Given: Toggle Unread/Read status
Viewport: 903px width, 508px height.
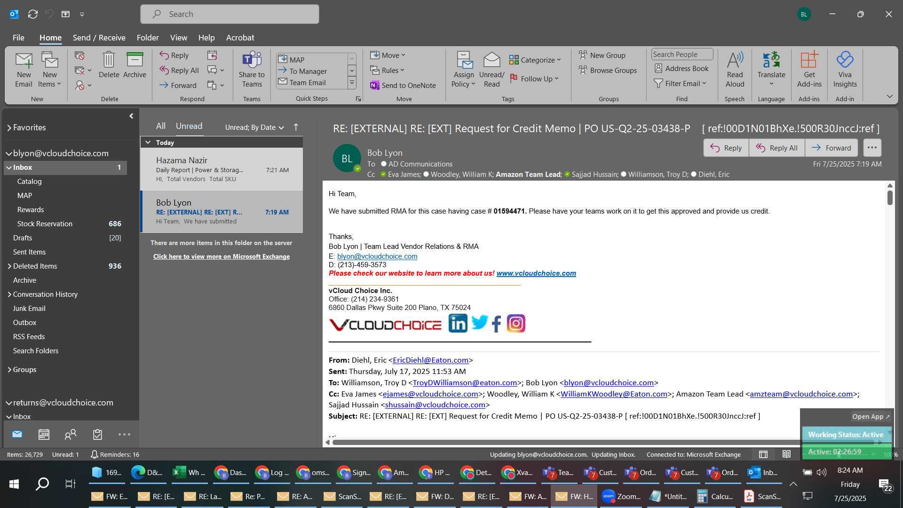Looking at the screenshot, I should point(491,70).
